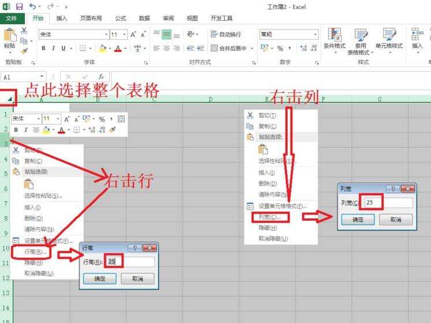Viewport: 431px width, 323px height.
Task: Click the Format Painter brush in clipboard group
Action: (24, 51)
